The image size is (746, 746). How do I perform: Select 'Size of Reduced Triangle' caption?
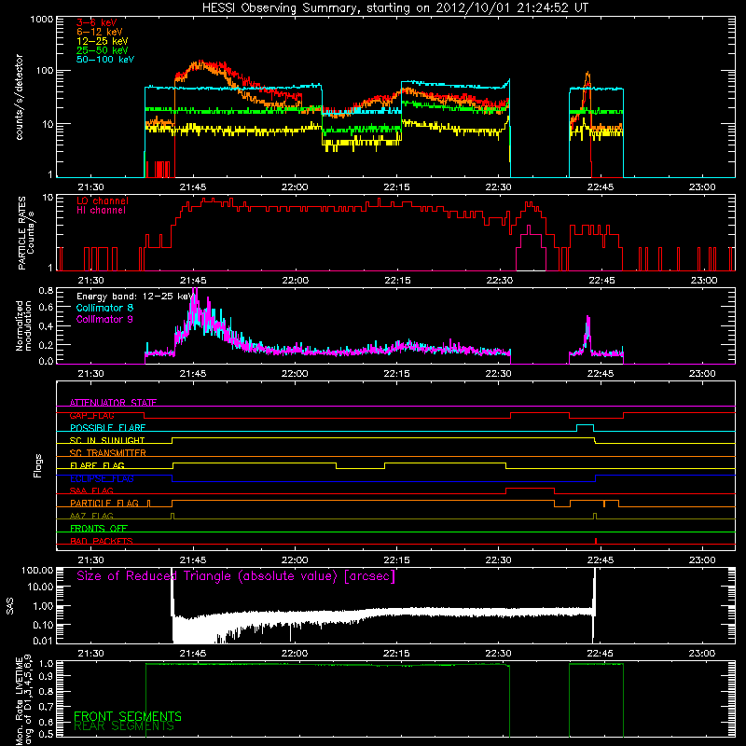pyautogui.click(x=236, y=576)
